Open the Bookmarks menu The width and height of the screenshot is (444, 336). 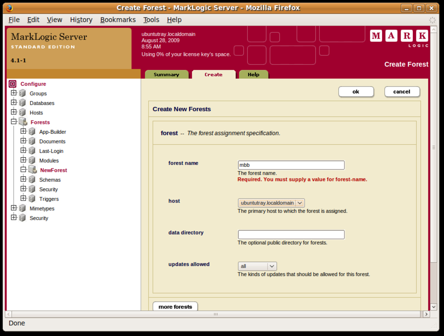[118, 20]
